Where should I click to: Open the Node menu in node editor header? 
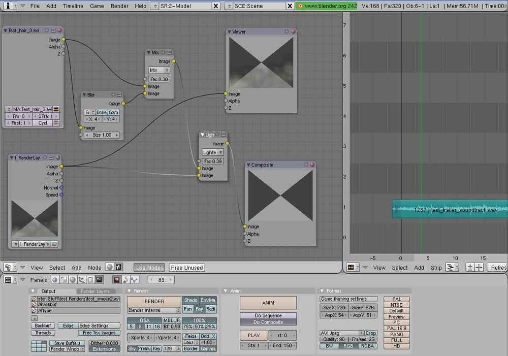tap(94, 268)
